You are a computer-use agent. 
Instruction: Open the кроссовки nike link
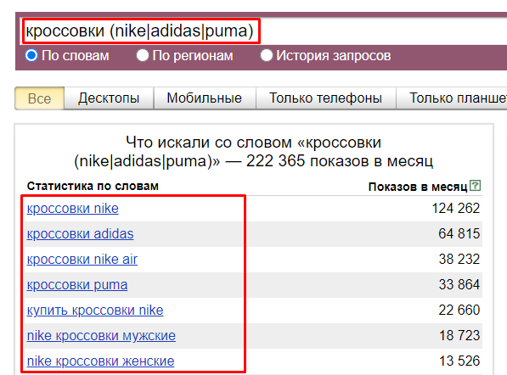(x=73, y=209)
